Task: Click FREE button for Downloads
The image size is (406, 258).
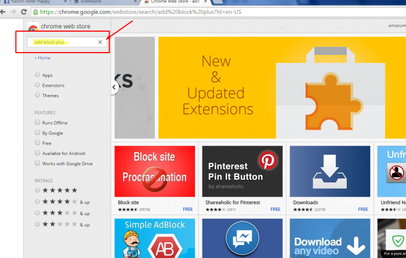Action: 363,209
